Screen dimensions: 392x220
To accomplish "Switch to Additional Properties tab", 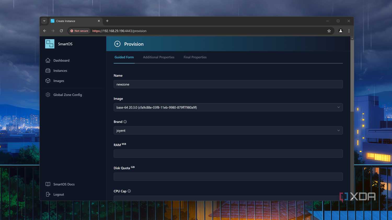I will point(159,57).
